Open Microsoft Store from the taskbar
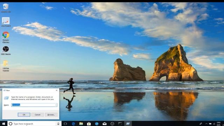The width and height of the screenshot is (224, 126). (89, 124)
